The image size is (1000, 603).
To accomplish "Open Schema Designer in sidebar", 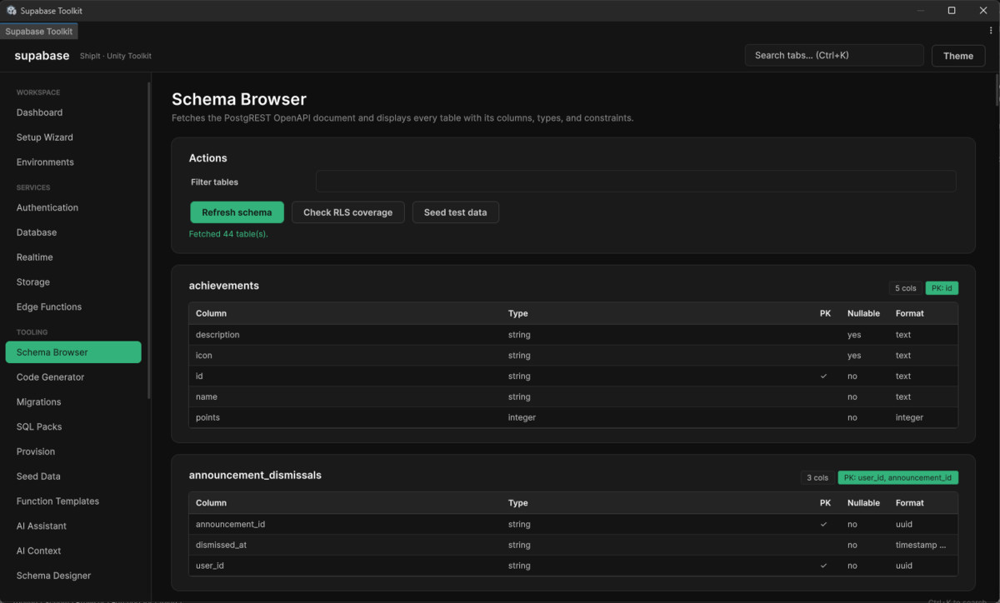I will [x=73, y=576].
